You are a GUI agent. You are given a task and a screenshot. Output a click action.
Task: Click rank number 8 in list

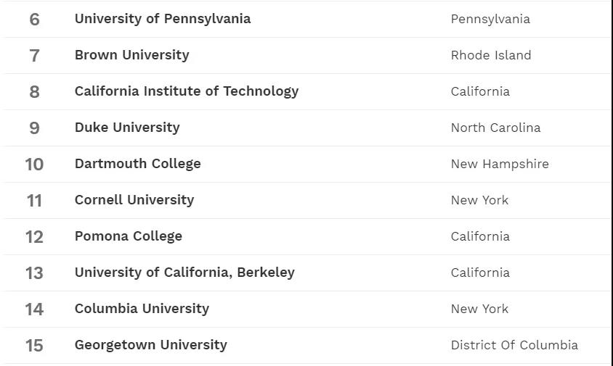(34, 92)
